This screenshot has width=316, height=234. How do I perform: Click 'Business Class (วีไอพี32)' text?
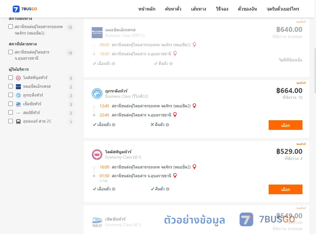tap(127, 96)
